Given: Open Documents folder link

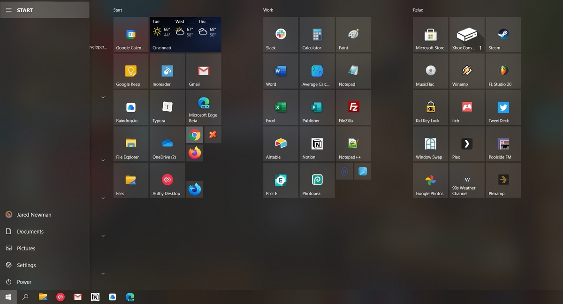Looking at the screenshot, I should coord(30,231).
